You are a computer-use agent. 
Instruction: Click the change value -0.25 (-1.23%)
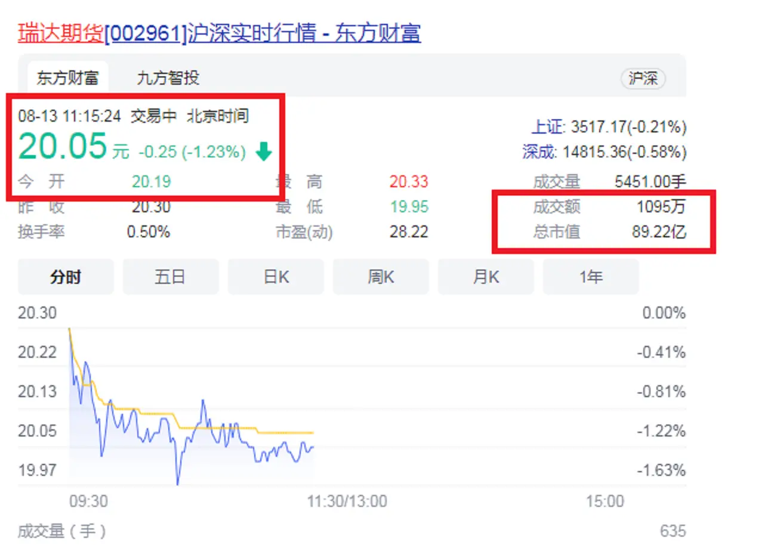192,153
